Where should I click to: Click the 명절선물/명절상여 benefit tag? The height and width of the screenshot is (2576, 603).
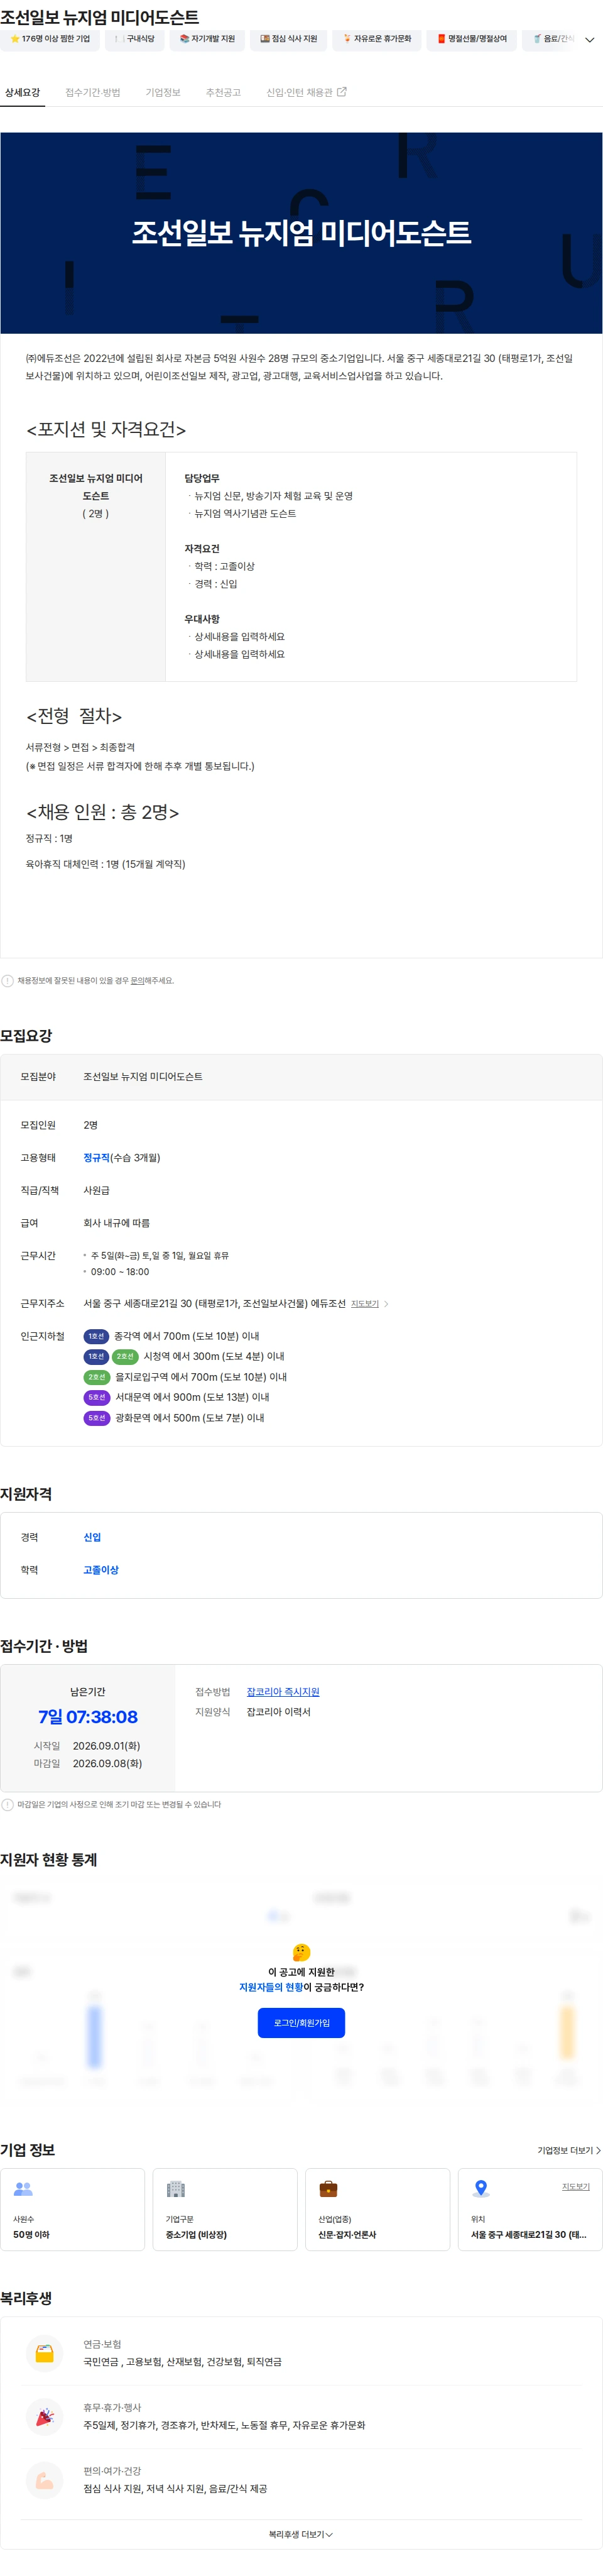[x=472, y=39]
